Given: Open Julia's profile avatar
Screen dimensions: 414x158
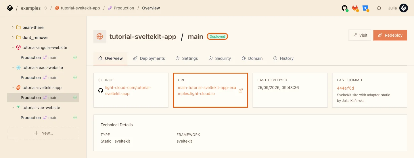Looking at the screenshot, I should tap(404, 8).
